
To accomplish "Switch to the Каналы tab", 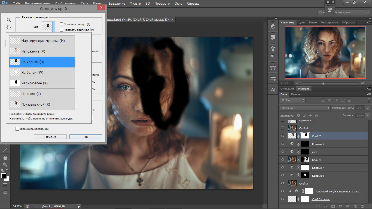I will 296,94.
